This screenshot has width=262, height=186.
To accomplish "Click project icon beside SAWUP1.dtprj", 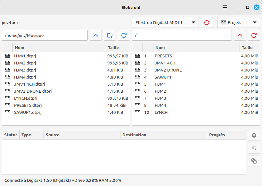I will pyautogui.click(x=7, y=112).
